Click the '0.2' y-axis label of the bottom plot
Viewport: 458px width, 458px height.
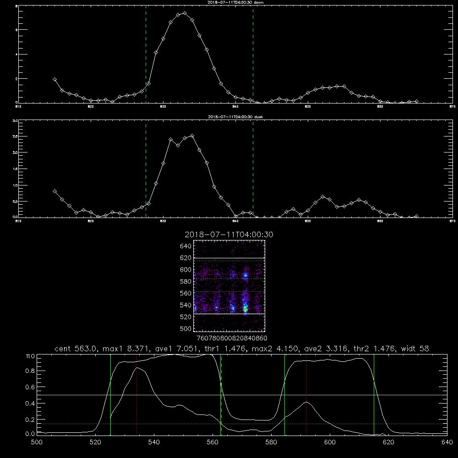click(x=30, y=420)
